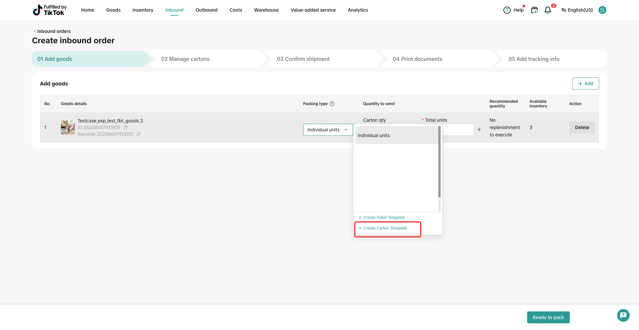Click the Packing type info icon

coord(332,104)
